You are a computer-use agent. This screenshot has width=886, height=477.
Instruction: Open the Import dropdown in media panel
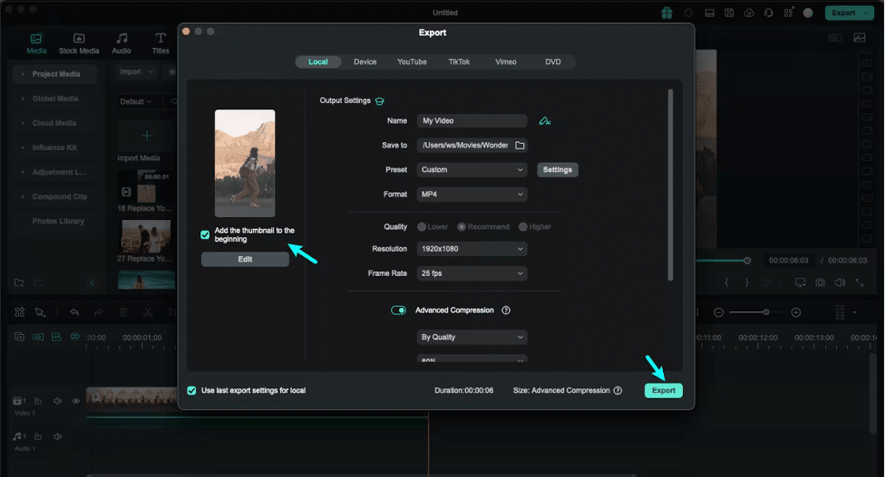coord(136,72)
